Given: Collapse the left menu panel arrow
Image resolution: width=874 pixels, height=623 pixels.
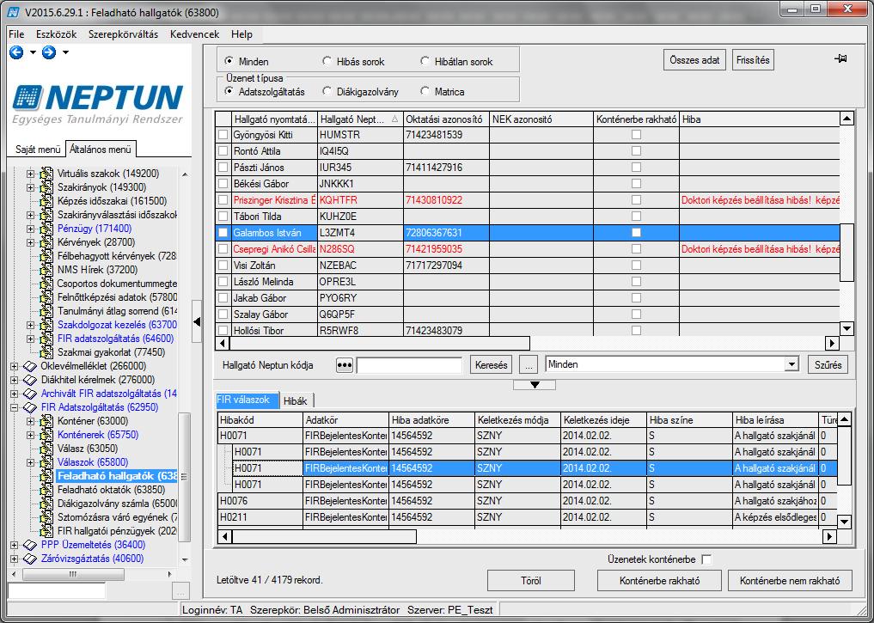Looking at the screenshot, I should pos(197,321).
